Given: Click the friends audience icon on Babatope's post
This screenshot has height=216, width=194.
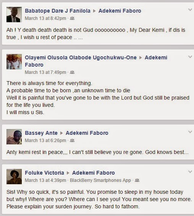Looking at the screenshot, I should pos(72,18).
